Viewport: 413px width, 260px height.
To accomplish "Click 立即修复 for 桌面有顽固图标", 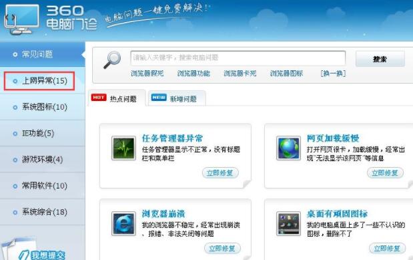I will point(387,249).
